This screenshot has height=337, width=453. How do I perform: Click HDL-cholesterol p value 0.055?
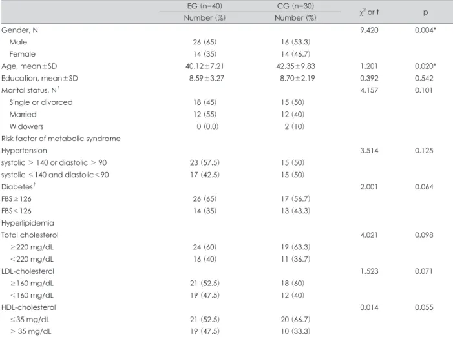[424, 307]
